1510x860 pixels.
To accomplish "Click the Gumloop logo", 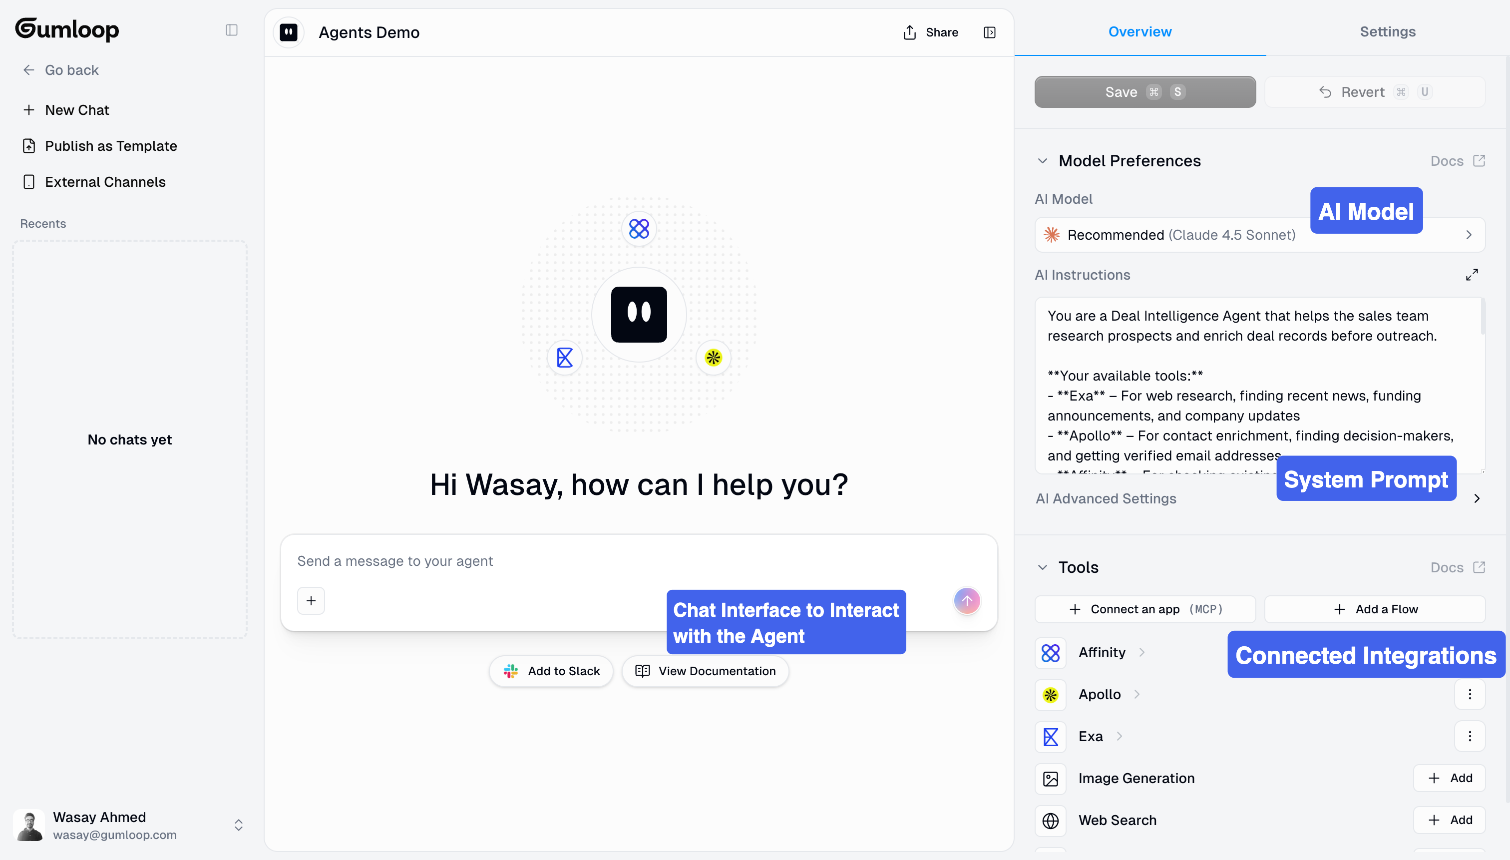I will [x=67, y=29].
